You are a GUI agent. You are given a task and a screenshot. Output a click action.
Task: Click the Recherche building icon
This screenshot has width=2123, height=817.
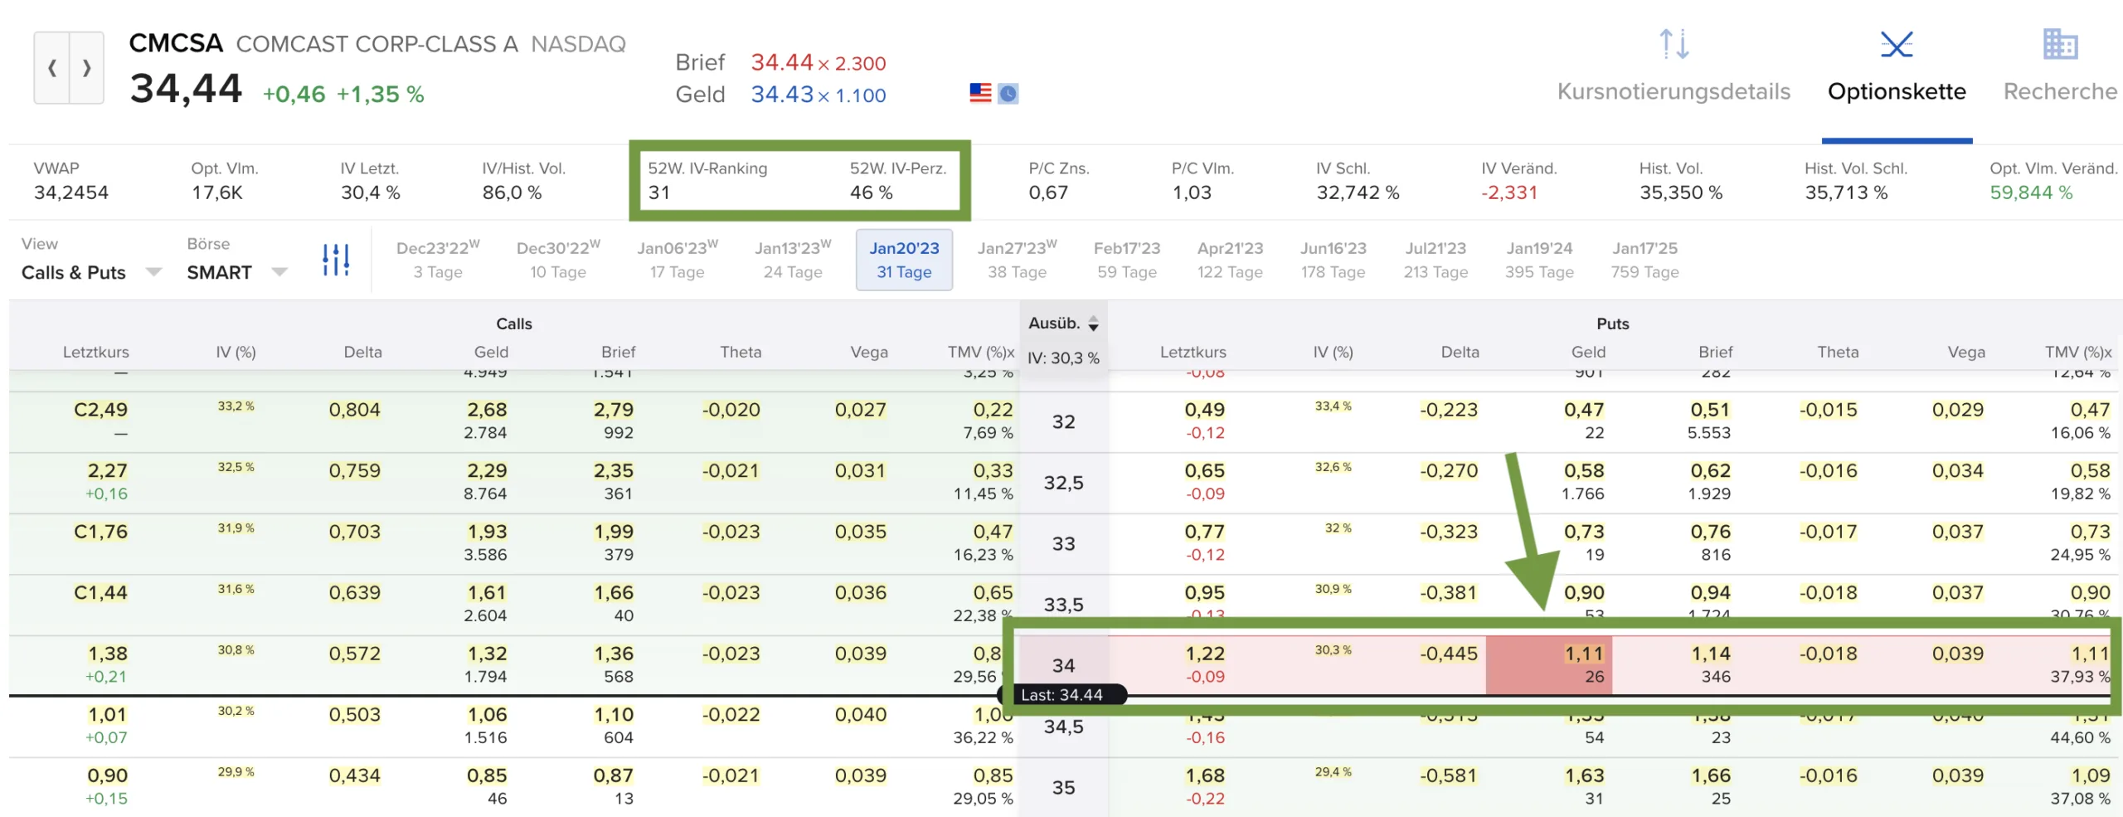(x=2060, y=44)
